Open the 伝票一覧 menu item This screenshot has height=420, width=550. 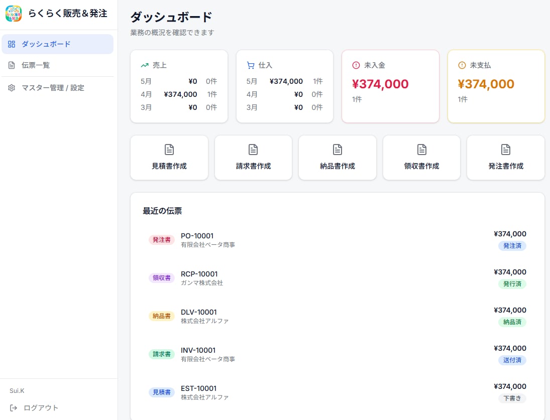pyautogui.click(x=58, y=65)
